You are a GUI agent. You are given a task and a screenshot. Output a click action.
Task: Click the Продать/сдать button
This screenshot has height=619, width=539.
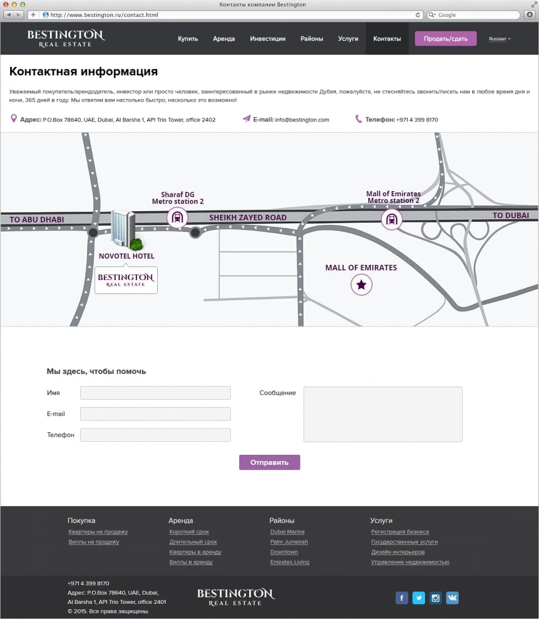(446, 39)
